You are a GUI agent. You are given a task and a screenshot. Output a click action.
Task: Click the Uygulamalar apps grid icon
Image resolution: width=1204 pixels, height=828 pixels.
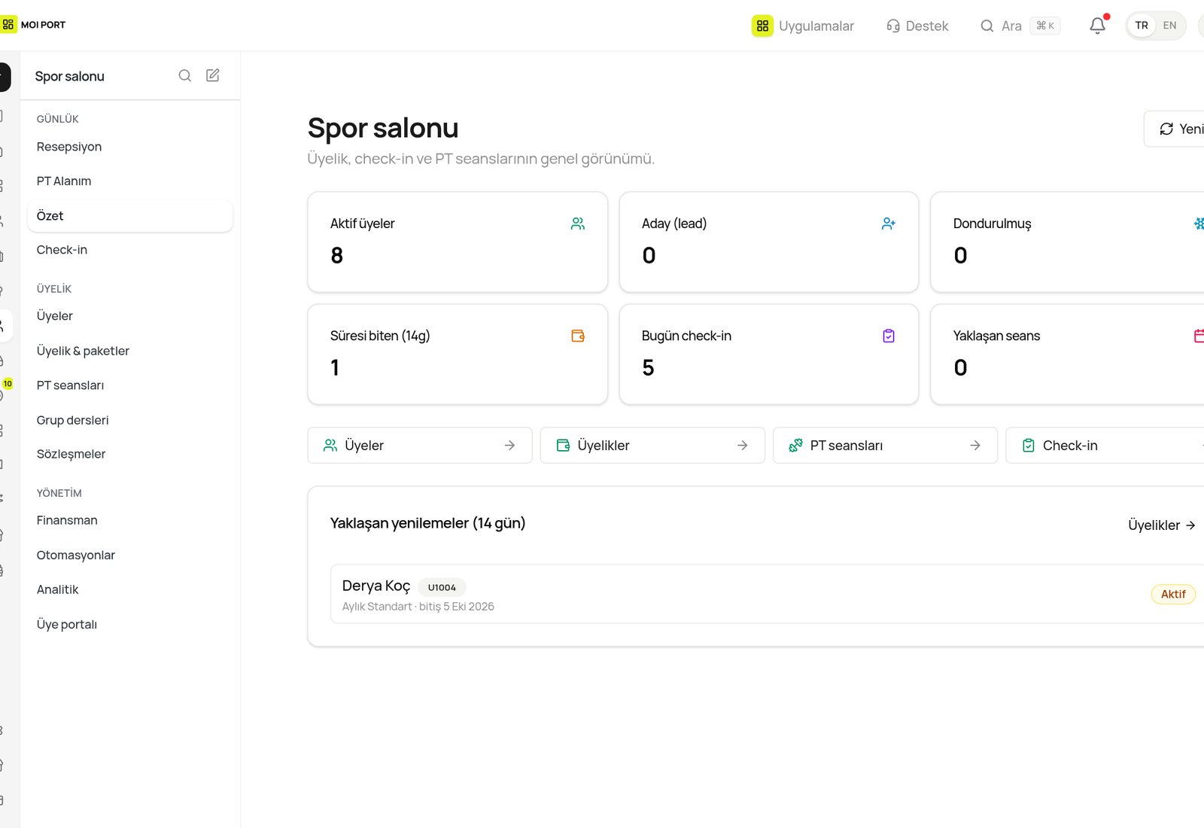(x=762, y=26)
